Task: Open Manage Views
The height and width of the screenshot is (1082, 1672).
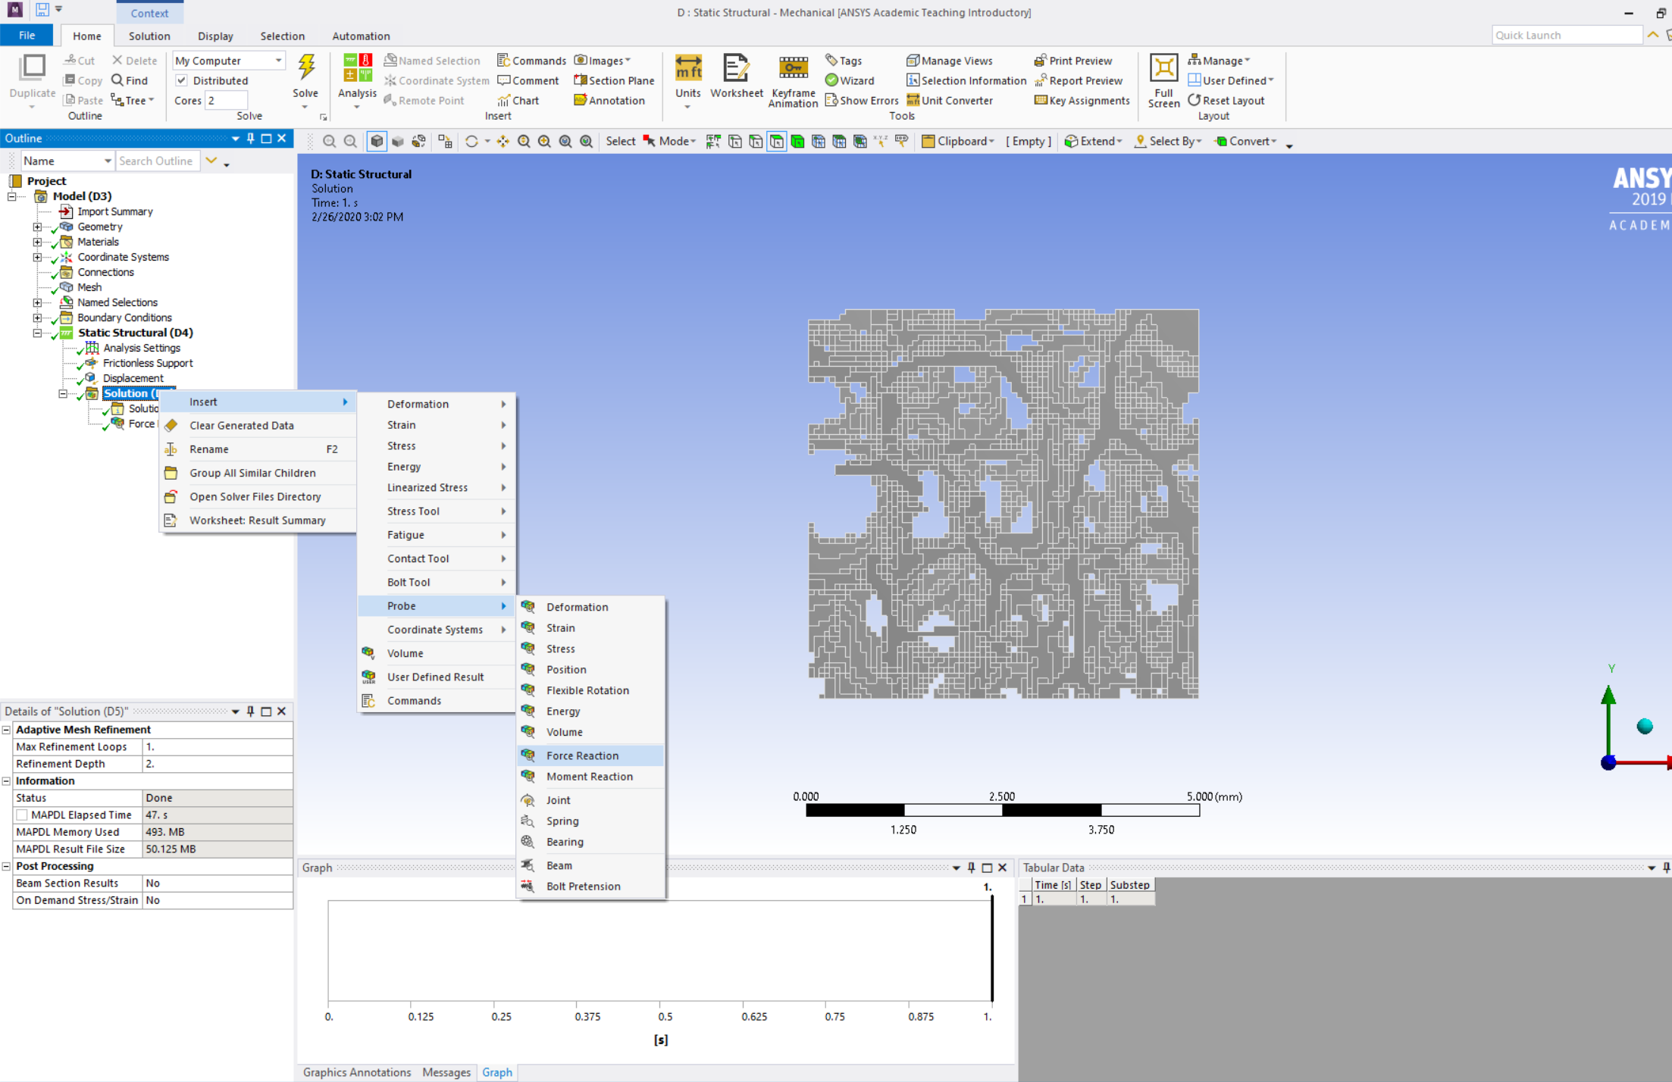Action: pos(950,61)
